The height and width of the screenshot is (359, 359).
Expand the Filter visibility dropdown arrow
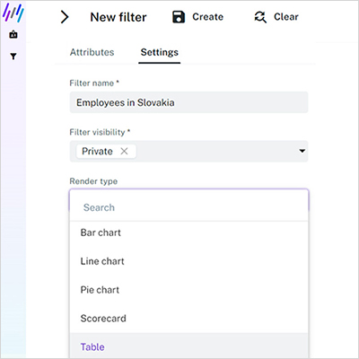coord(302,151)
